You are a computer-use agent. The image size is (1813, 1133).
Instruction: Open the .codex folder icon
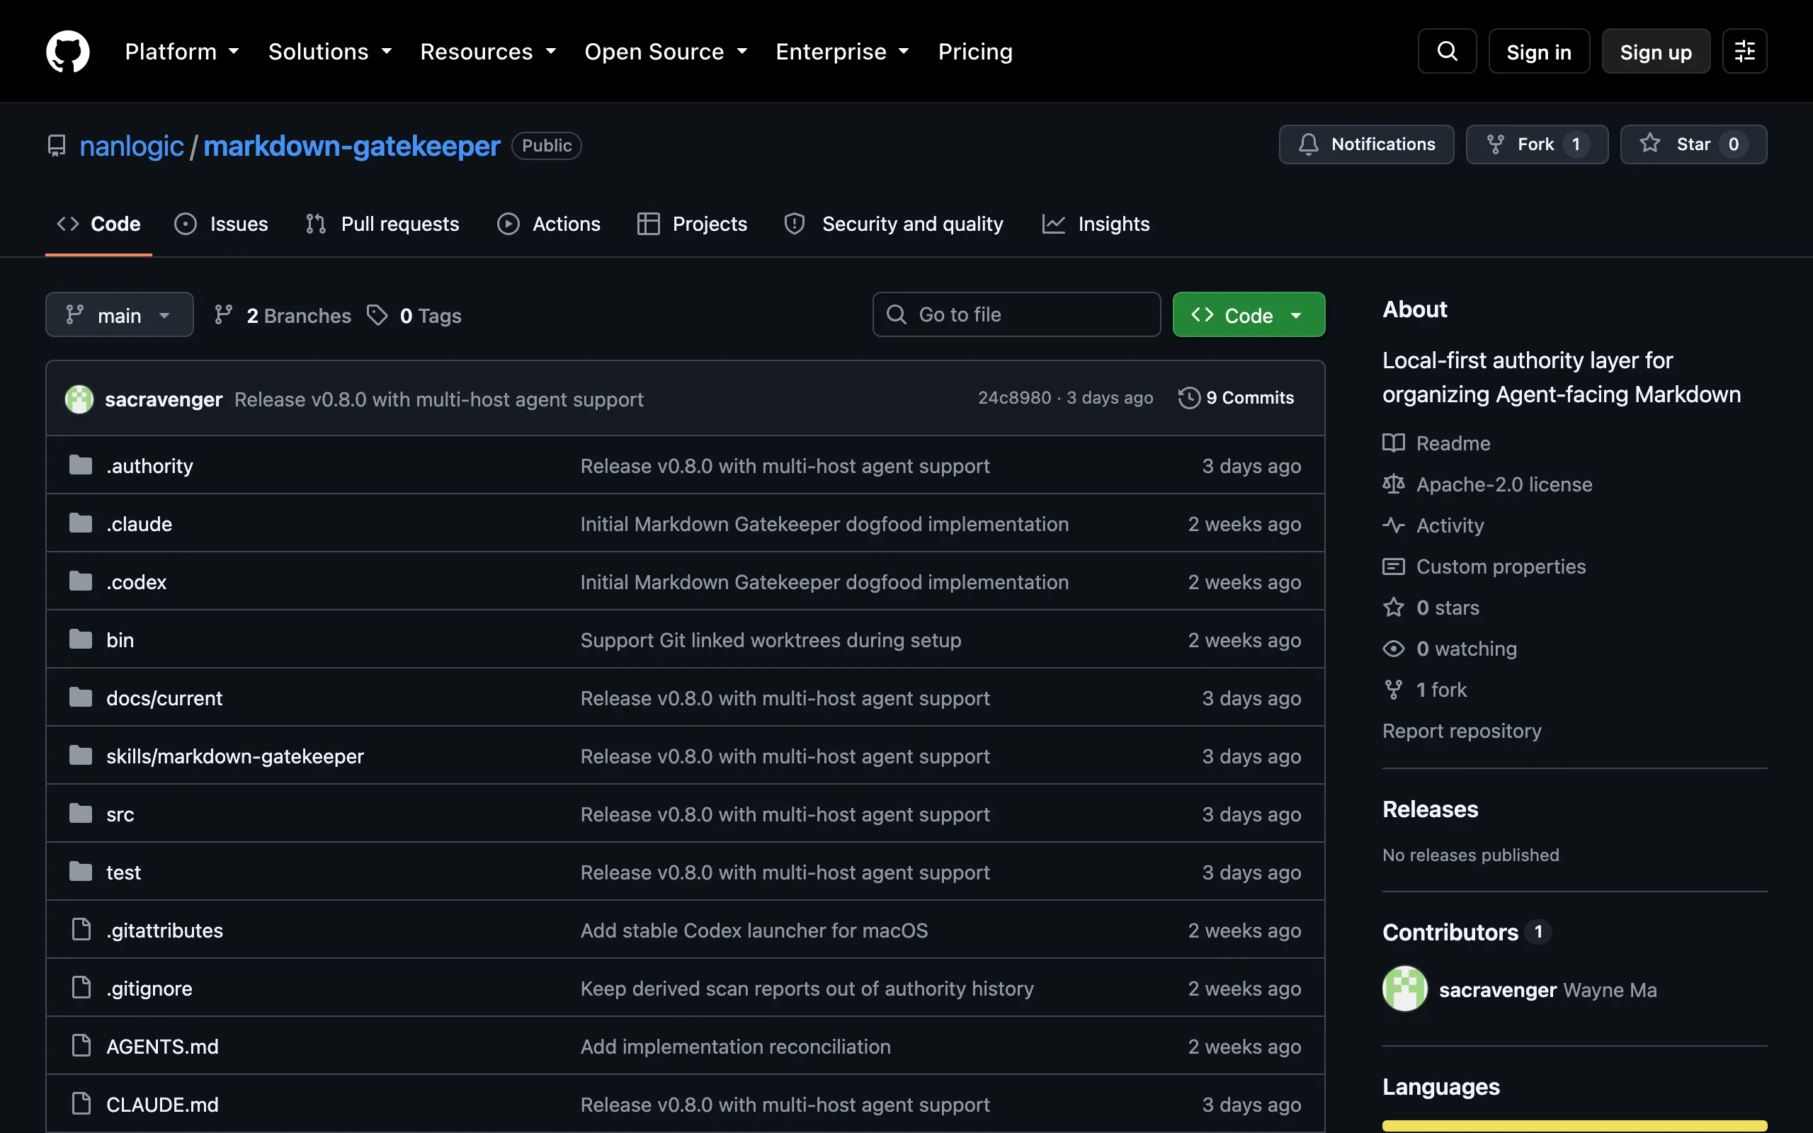point(81,581)
